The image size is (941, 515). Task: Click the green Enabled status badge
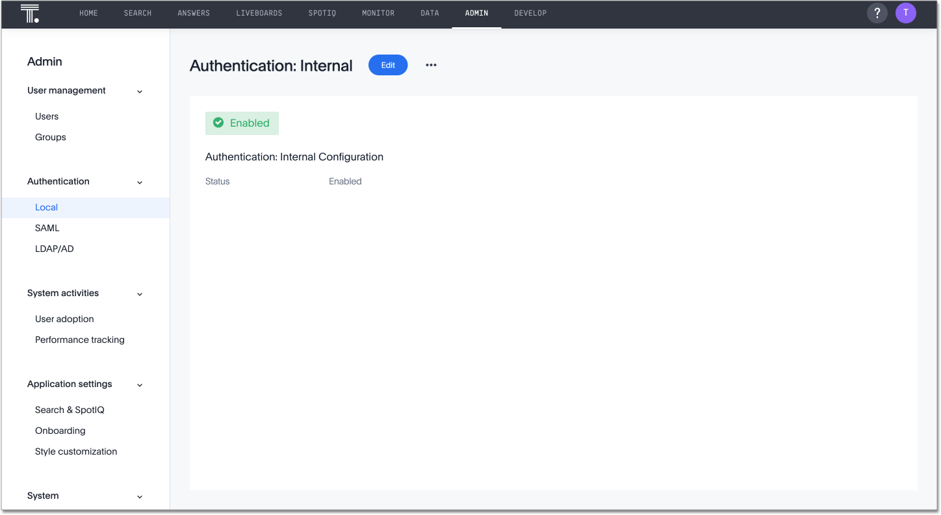coord(242,123)
